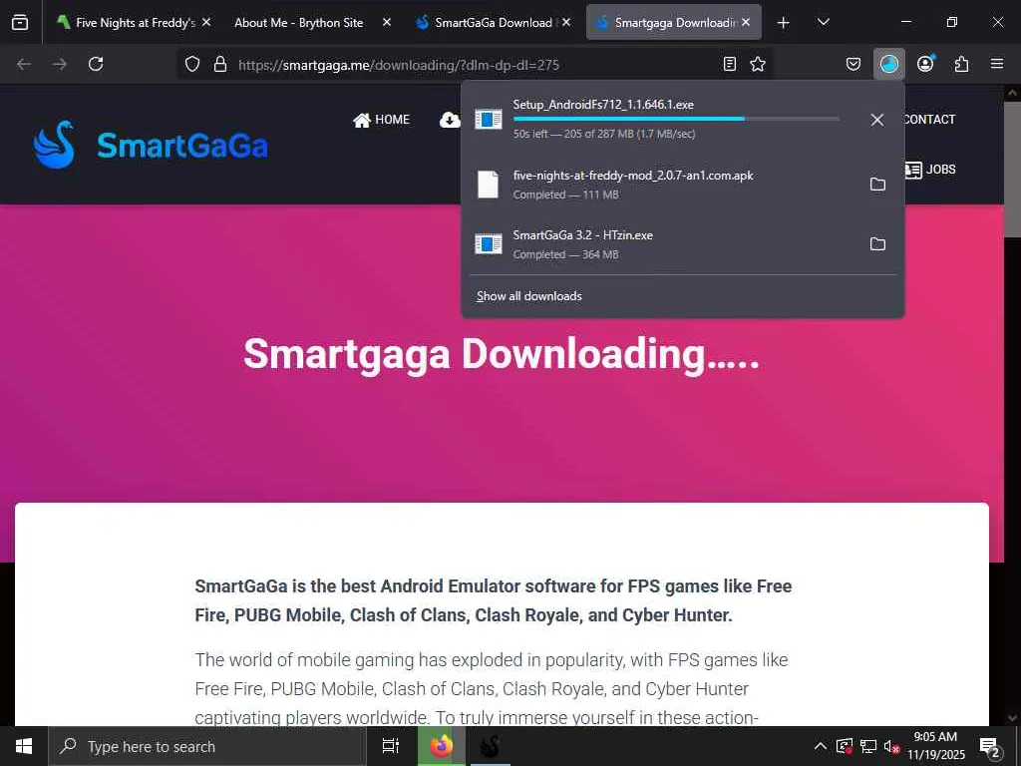Expand the list all tabs dropdown
The height and width of the screenshot is (766, 1021).
pos(823,23)
